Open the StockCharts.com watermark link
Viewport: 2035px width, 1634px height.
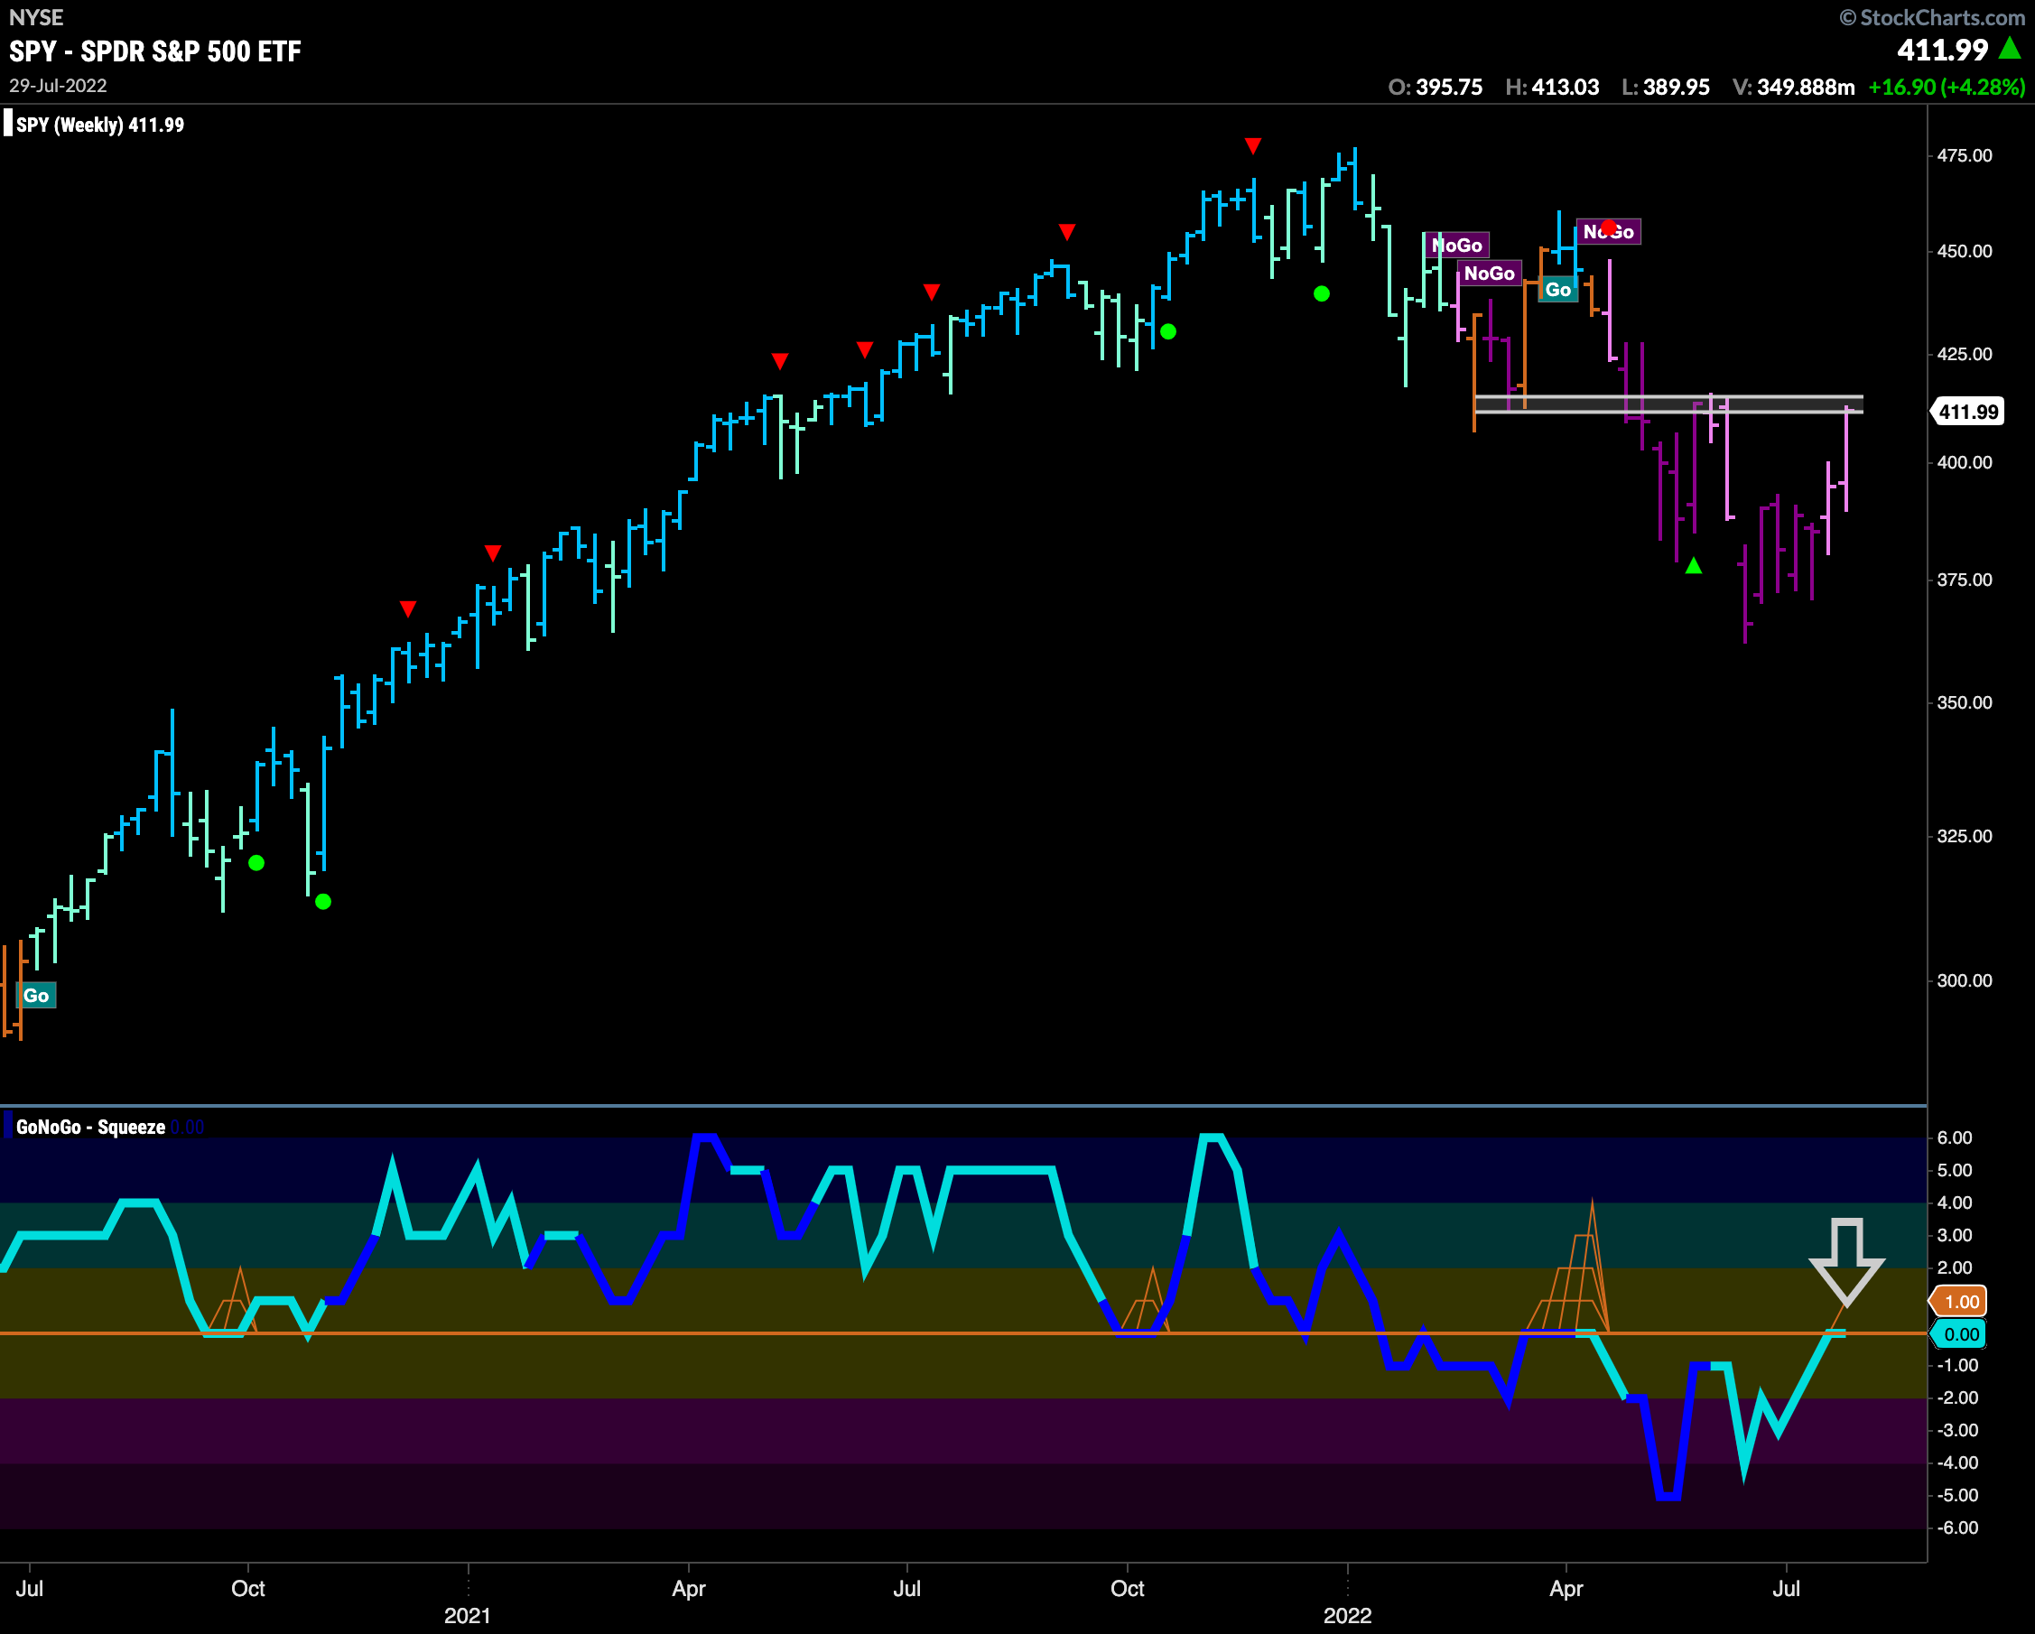point(1931,17)
